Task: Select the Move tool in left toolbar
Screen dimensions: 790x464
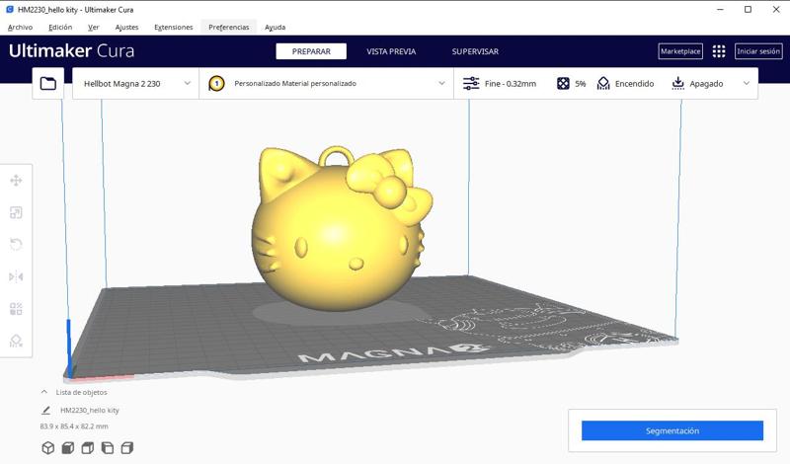Action: click(x=16, y=181)
